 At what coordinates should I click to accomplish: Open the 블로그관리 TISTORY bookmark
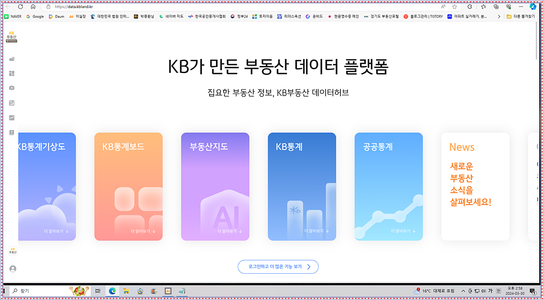pos(423,17)
